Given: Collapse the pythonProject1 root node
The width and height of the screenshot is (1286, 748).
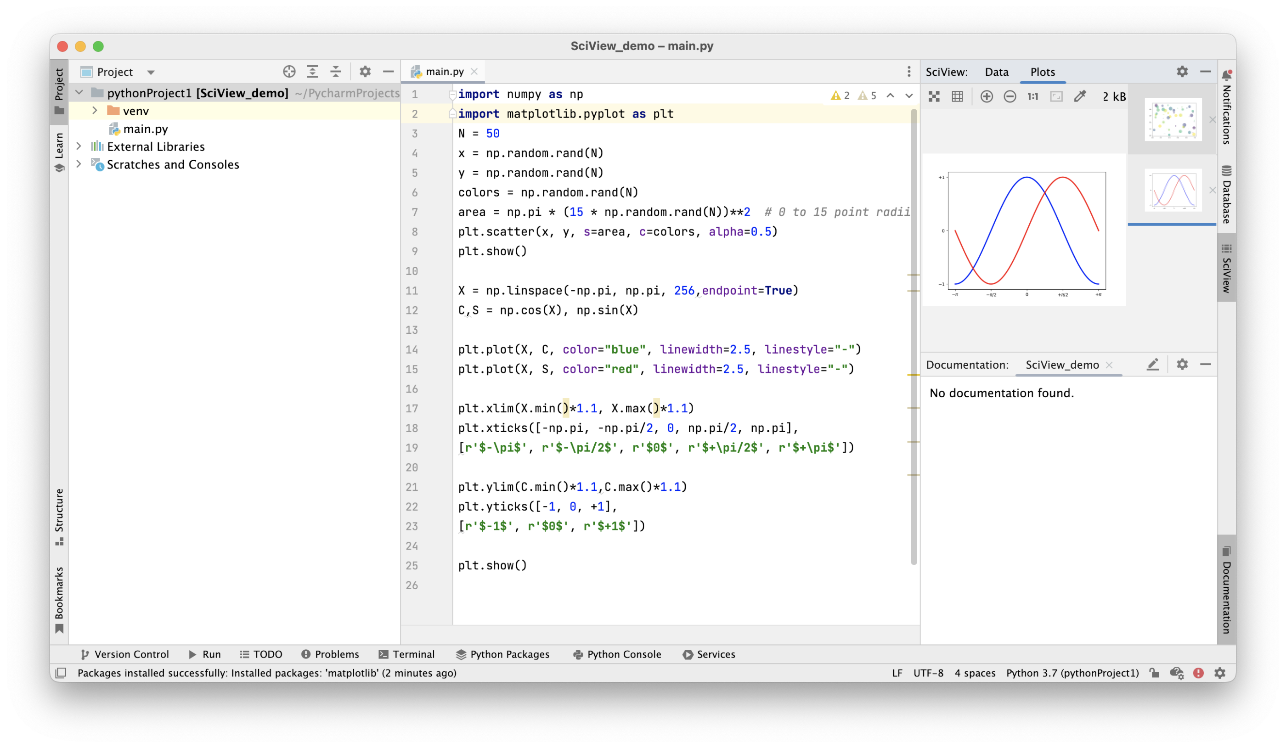Looking at the screenshot, I should coord(79,92).
